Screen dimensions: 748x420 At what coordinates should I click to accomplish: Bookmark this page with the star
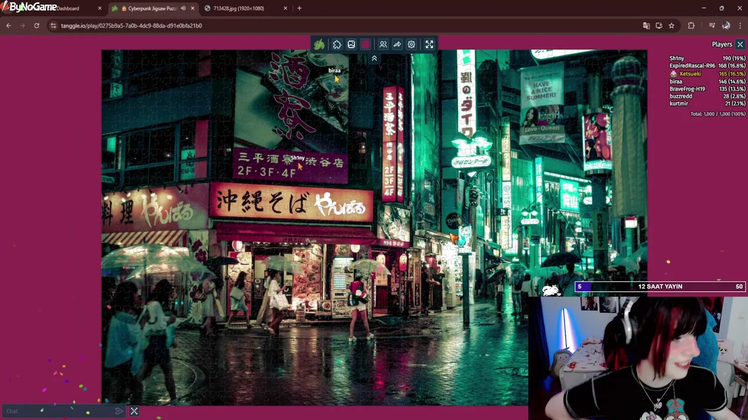(x=671, y=26)
